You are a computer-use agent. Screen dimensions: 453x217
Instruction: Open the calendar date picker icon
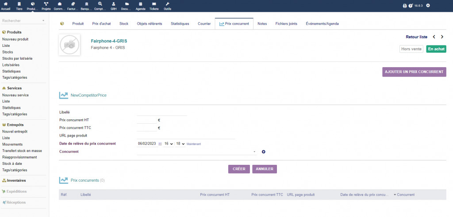pyautogui.click(x=160, y=144)
